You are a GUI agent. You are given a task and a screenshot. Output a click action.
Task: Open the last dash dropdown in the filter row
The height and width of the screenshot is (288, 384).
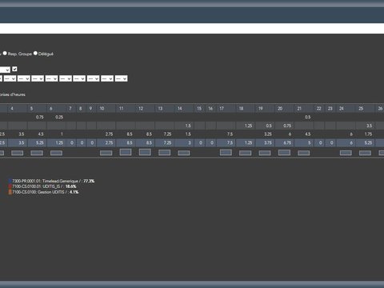121,78
